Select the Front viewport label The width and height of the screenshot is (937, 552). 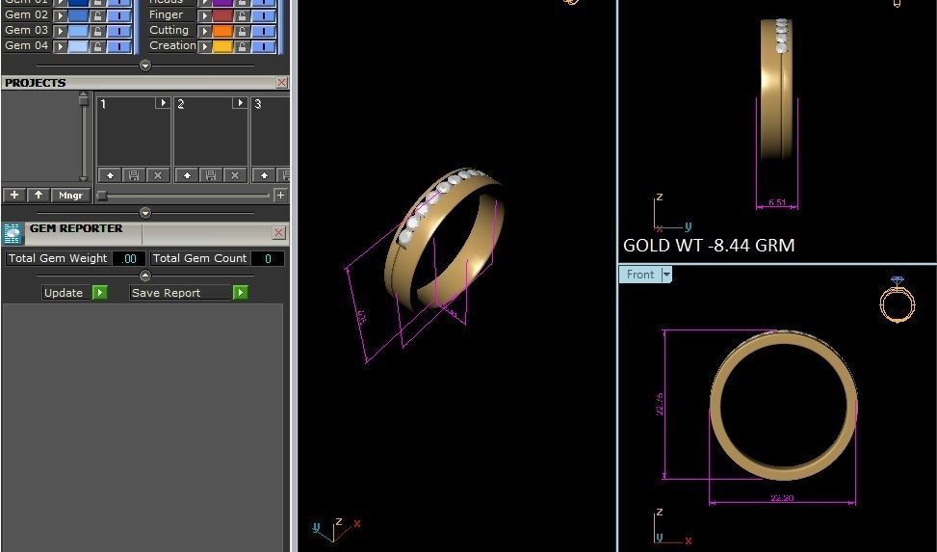[x=640, y=275]
